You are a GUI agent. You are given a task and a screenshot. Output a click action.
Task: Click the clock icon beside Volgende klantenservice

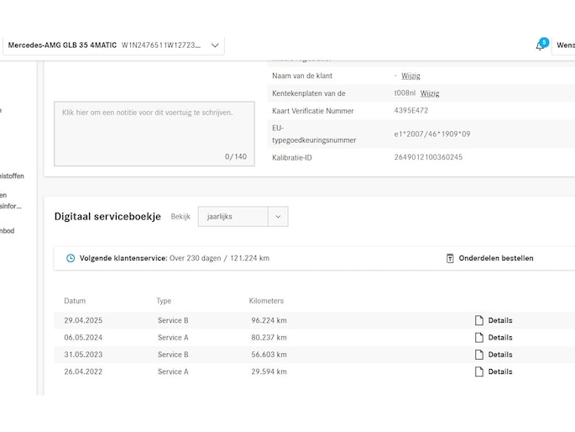tap(71, 258)
